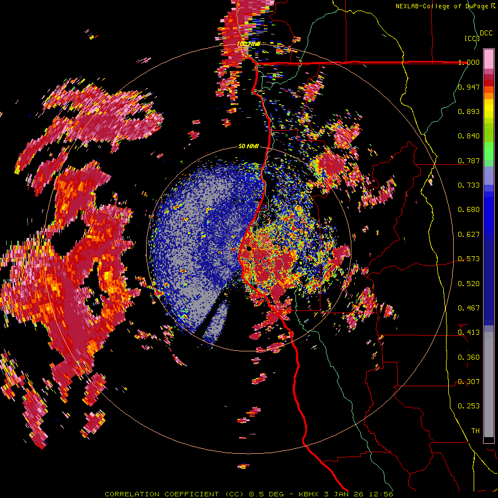498x498 pixels.
Task: Click the 0.360 legend value
Action: pyautogui.click(x=469, y=357)
